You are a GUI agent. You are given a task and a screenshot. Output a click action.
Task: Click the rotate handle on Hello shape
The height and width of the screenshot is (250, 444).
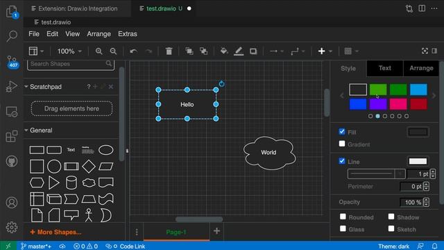(x=222, y=84)
